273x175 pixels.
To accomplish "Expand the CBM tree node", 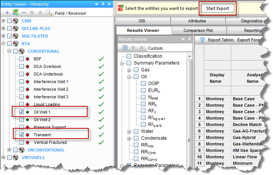I will pyautogui.click(x=3, y=21).
